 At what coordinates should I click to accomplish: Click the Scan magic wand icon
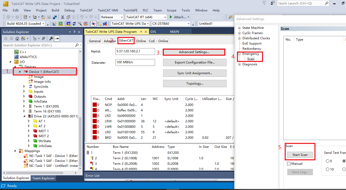pyautogui.click(x=80, y=24)
